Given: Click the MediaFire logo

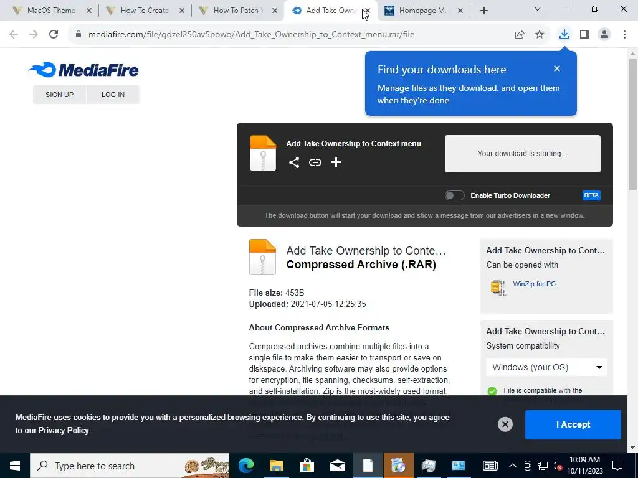Looking at the screenshot, I should point(83,70).
